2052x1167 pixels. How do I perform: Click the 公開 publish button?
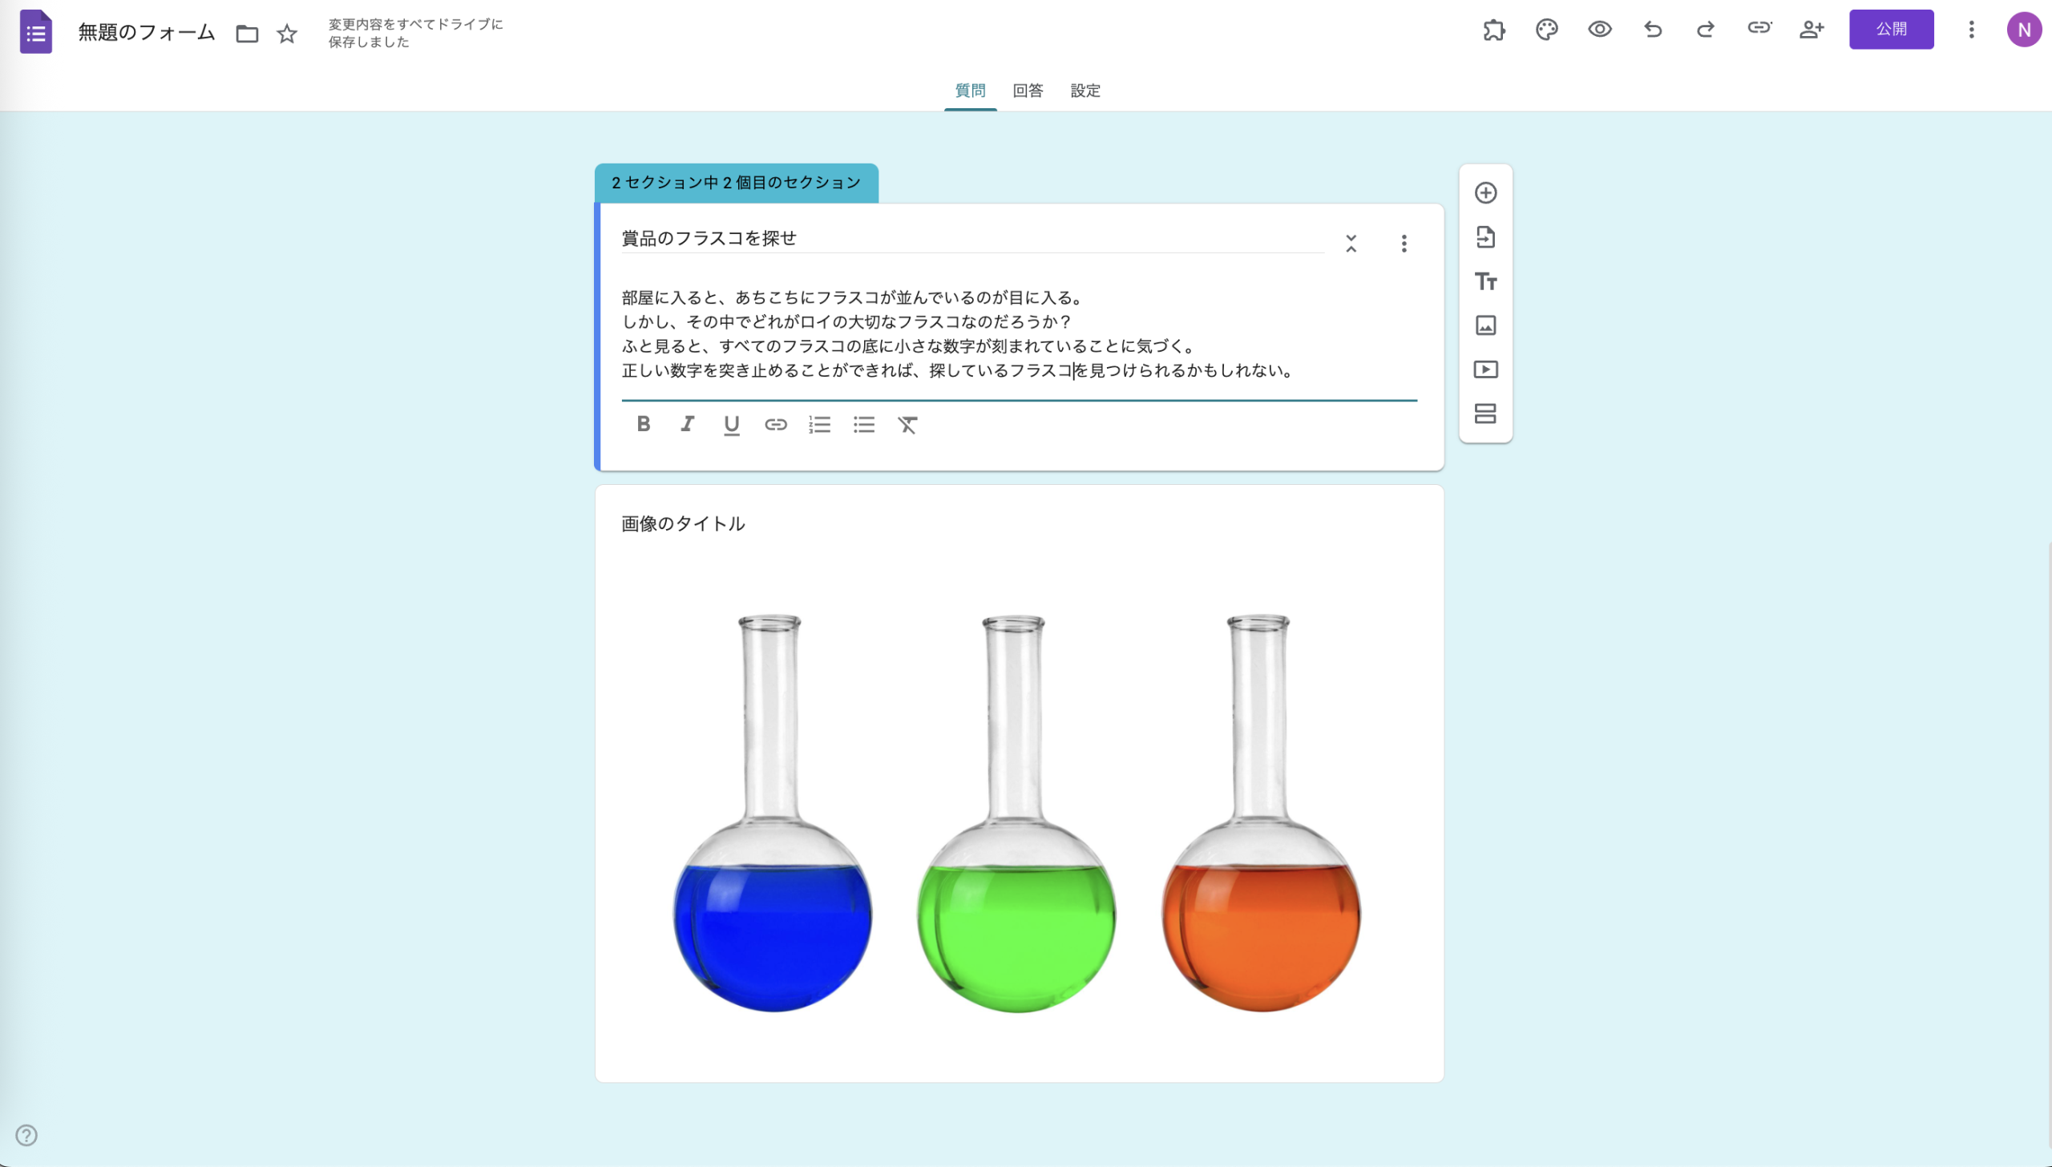(x=1891, y=29)
